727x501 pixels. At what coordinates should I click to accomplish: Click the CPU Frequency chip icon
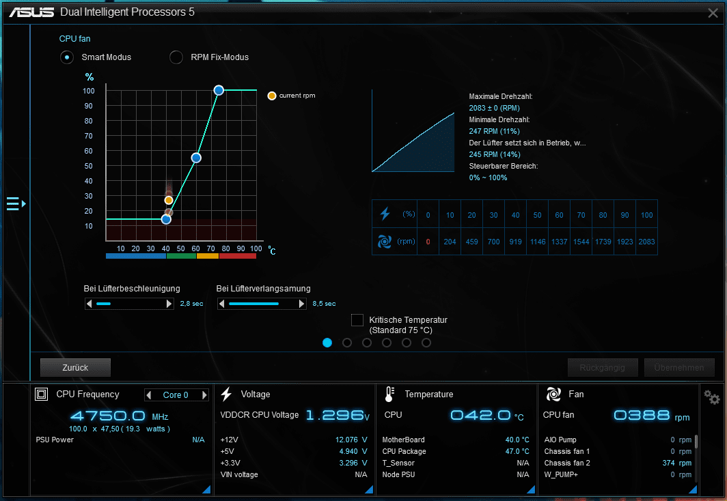[x=41, y=394]
